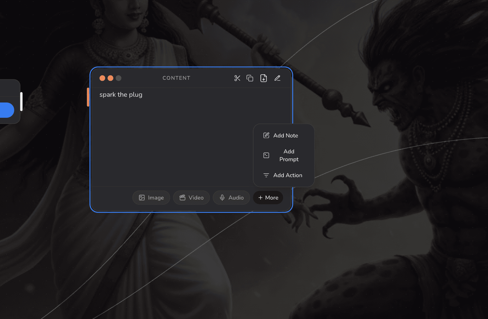The image size is (488, 319).
Task: Click the second orange window dot
Action: 110,78
